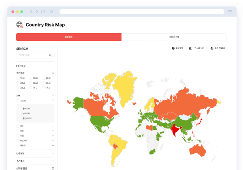
Task: Click the country search input field
Action: (x=35, y=55)
